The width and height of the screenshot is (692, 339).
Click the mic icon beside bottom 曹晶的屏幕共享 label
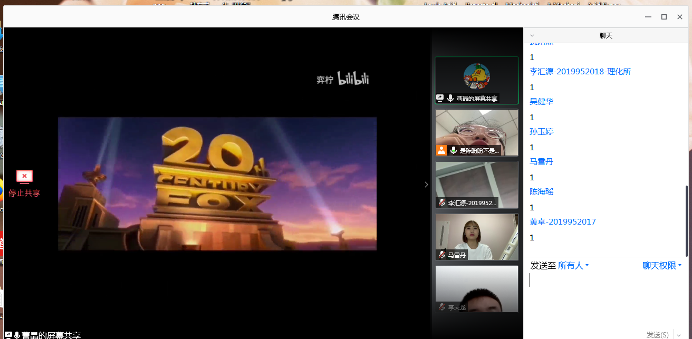(x=17, y=335)
